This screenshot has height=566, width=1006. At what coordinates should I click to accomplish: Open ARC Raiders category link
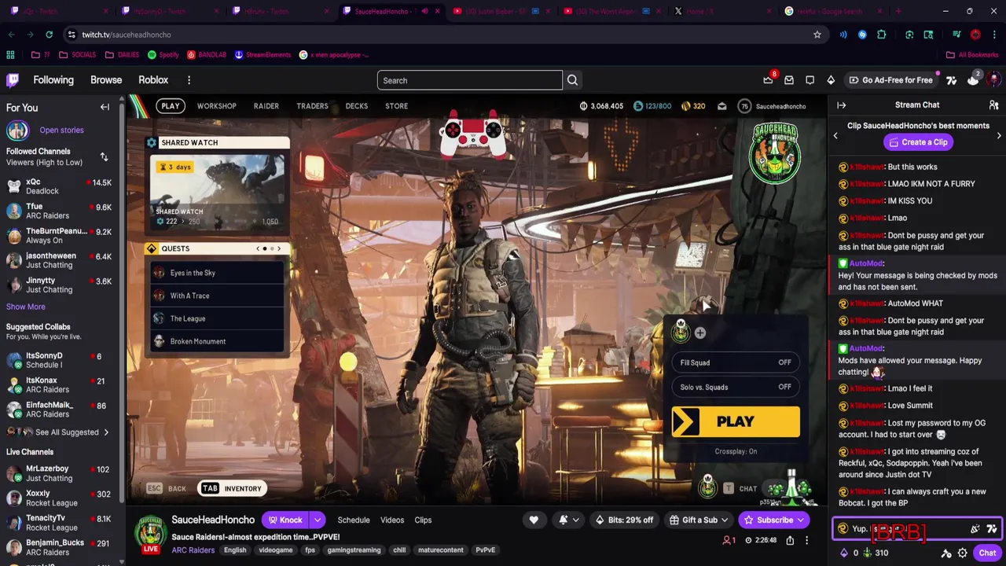click(193, 550)
